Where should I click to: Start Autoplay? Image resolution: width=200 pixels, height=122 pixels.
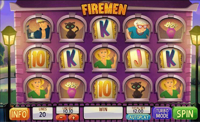(x=138, y=117)
